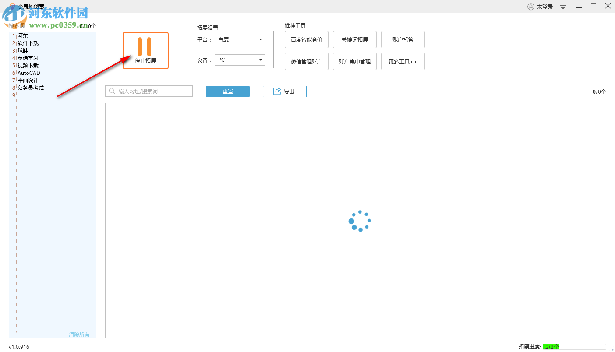Click the 账户集中管理 button
The image size is (615, 352).
pyautogui.click(x=354, y=61)
